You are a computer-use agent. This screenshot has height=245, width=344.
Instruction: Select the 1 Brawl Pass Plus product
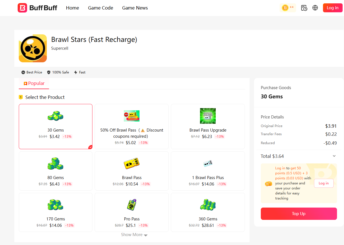[208, 171]
